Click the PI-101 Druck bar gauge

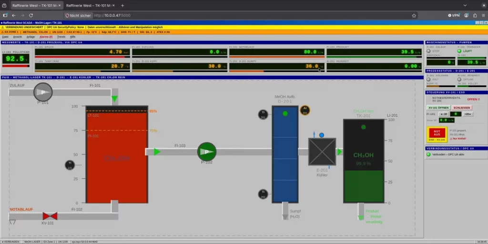82,57
